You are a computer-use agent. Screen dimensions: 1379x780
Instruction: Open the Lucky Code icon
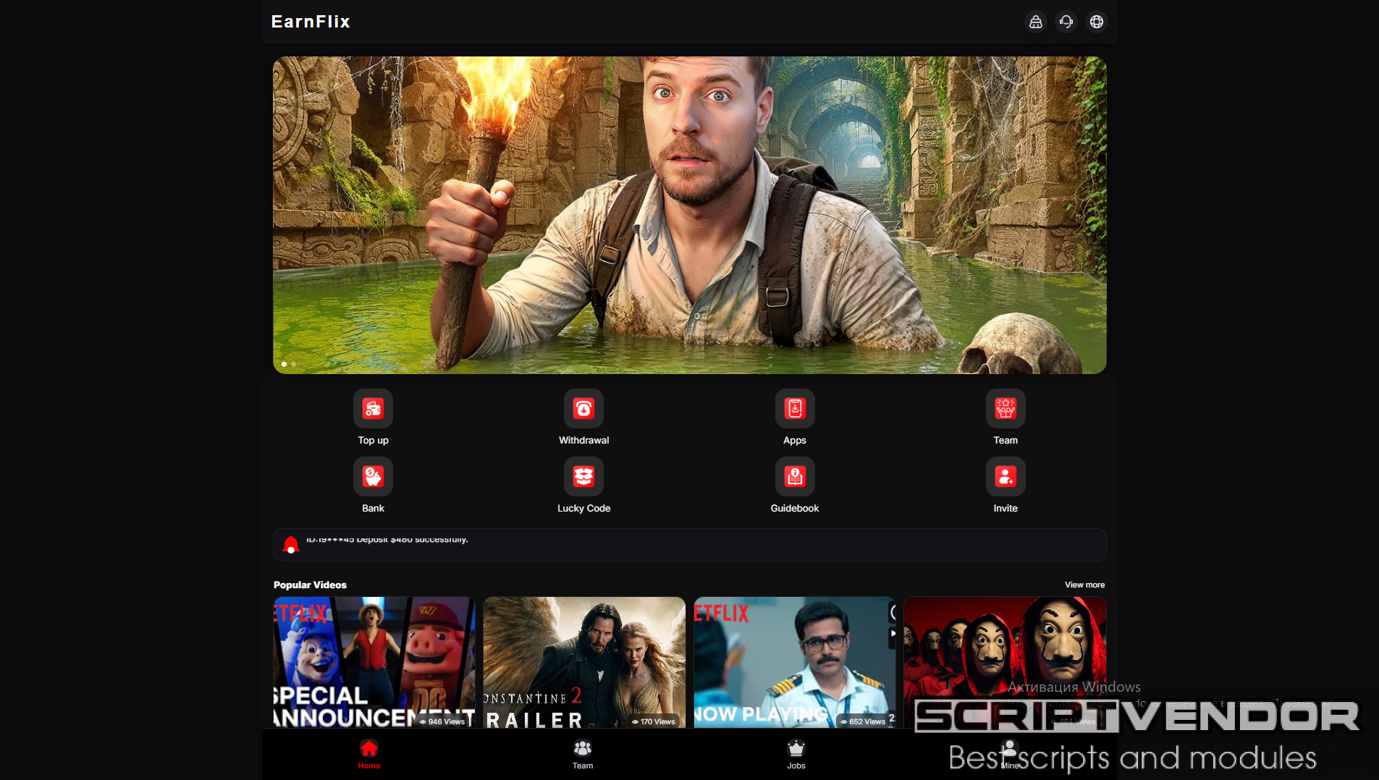coord(583,477)
